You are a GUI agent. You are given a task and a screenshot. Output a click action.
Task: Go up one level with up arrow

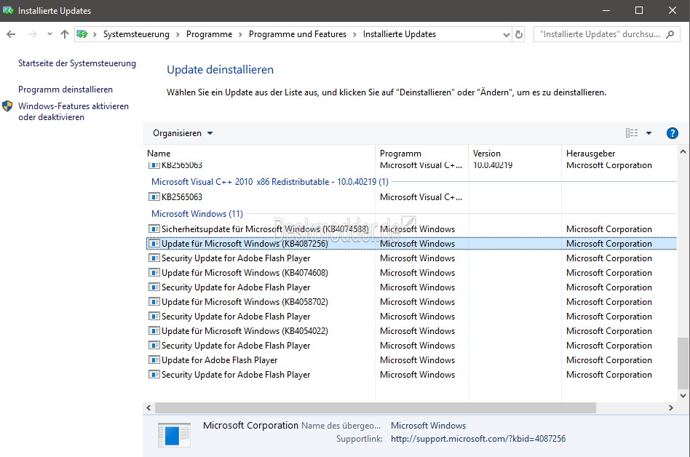tap(65, 34)
